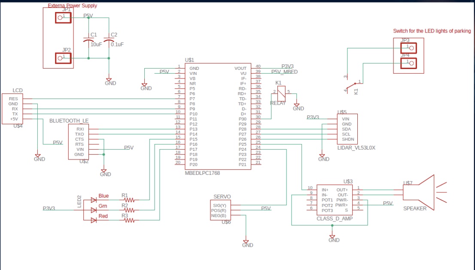Select the P3V3 net label beside LED2

[x=48, y=209]
